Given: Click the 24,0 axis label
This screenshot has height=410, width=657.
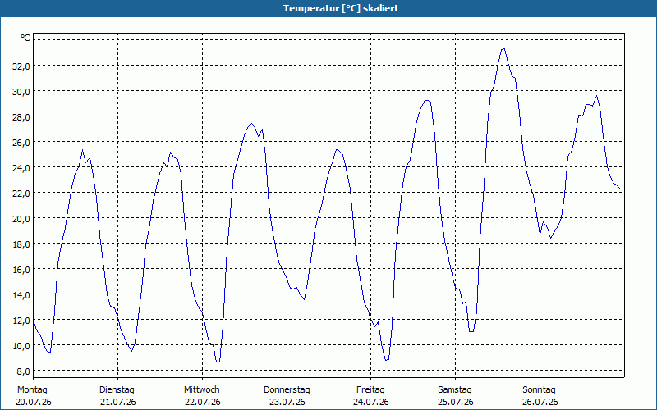Looking at the screenshot, I should (21, 168).
